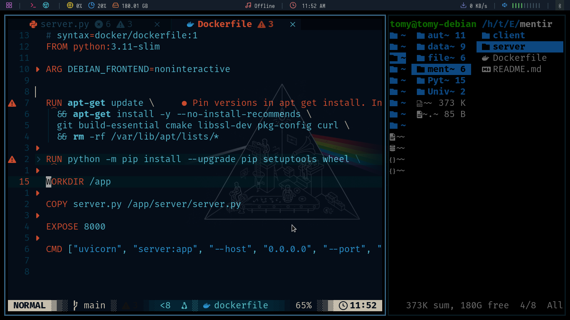Click the CPU usage chip icon

tap(70, 5)
